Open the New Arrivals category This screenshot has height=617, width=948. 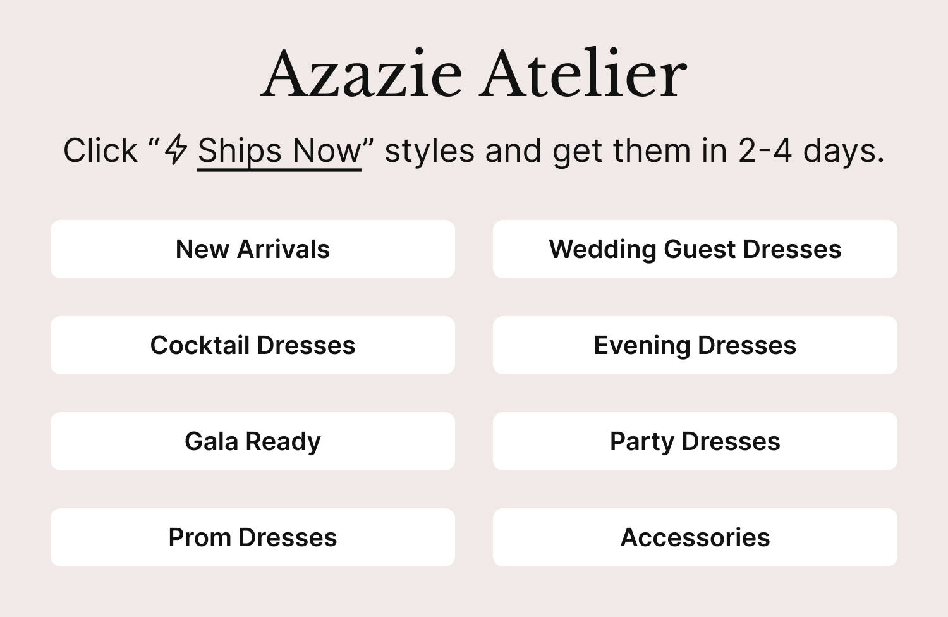pyautogui.click(x=253, y=249)
